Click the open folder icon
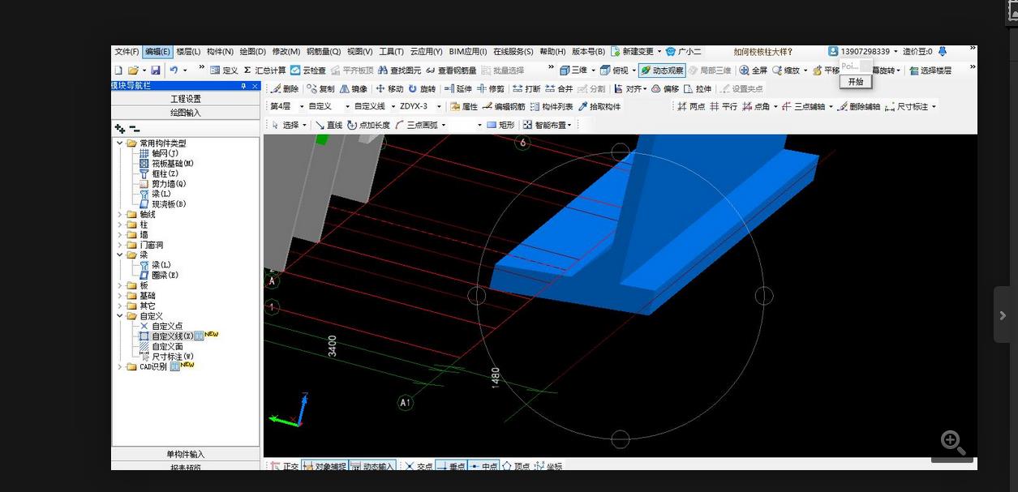 [x=132, y=71]
